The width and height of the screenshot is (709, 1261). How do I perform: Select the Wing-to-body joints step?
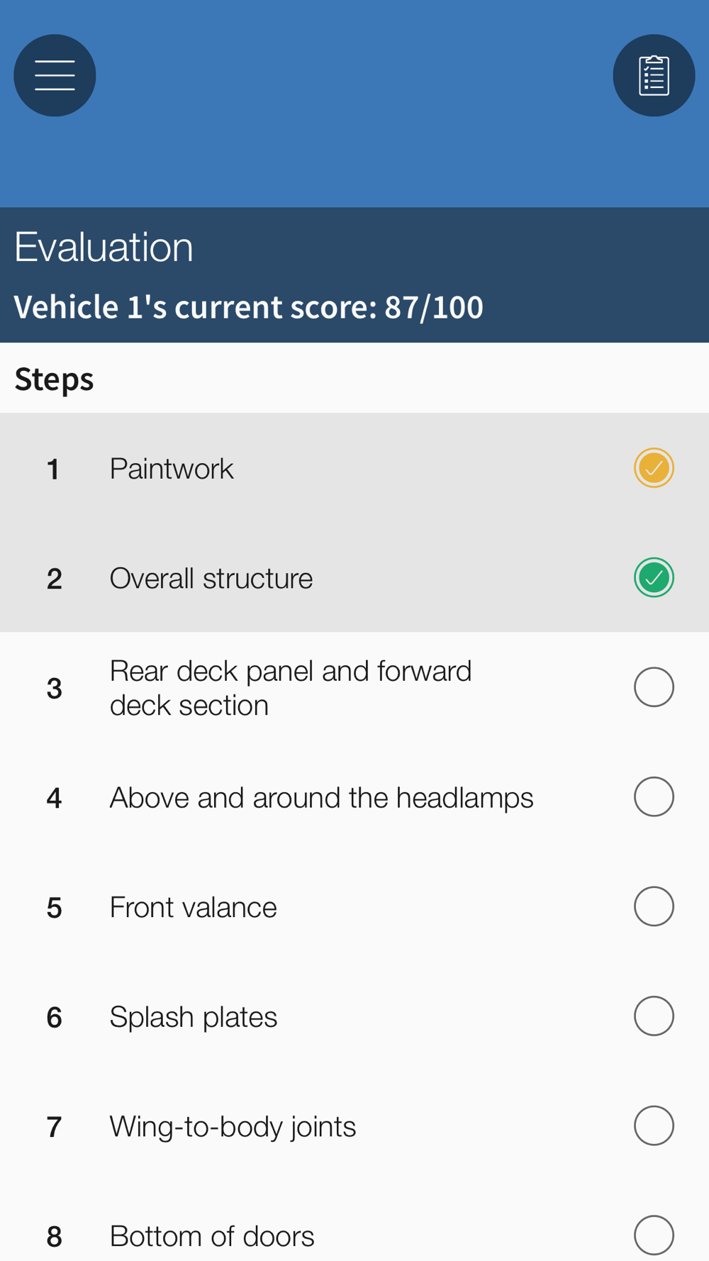[354, 1126]
